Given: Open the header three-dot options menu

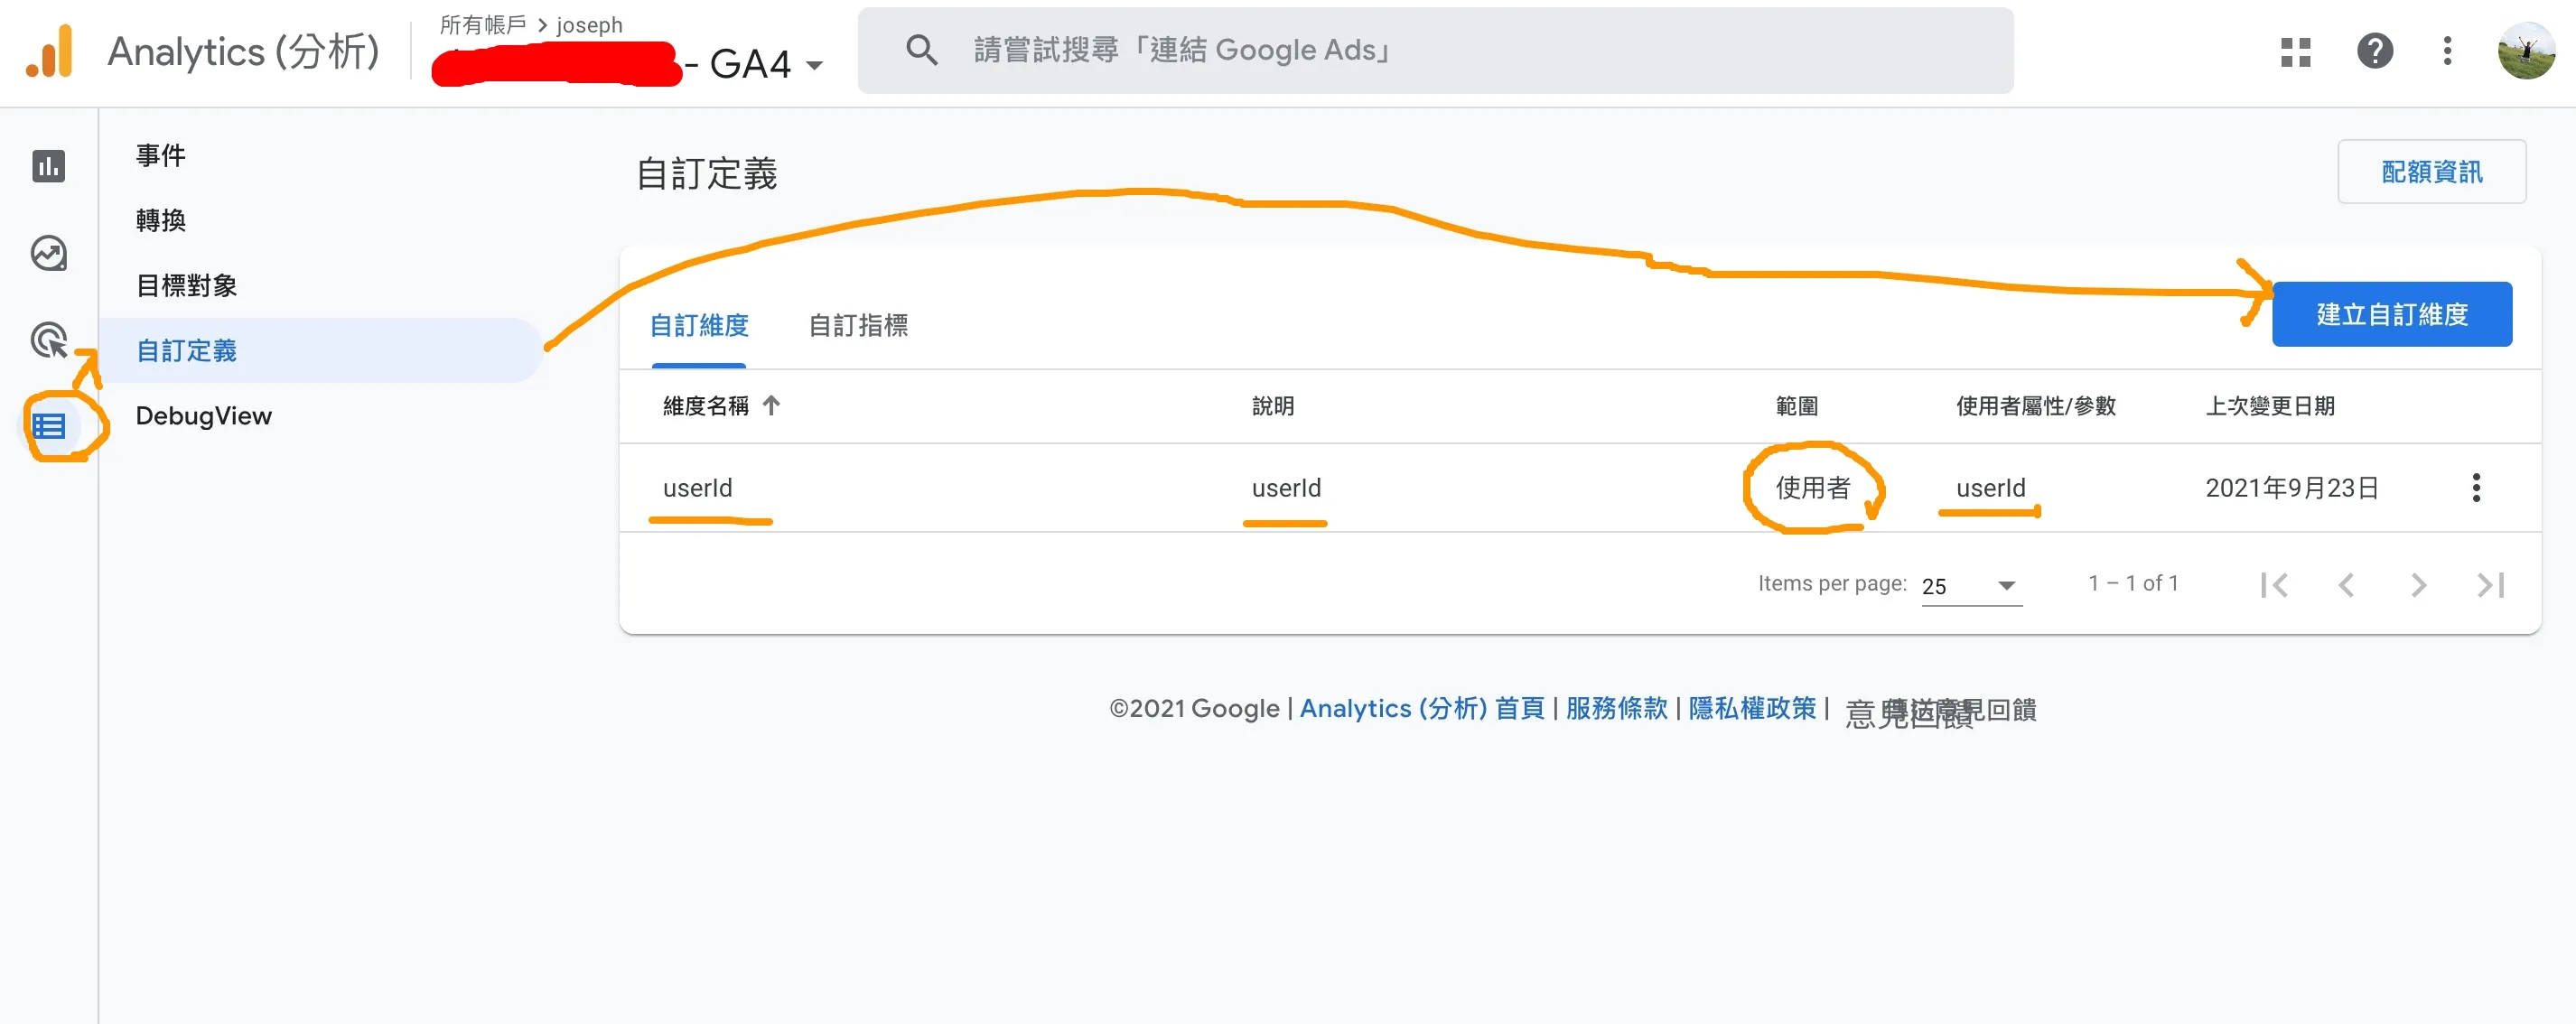Looking at the screenshot, I should tap(2446, 51).
